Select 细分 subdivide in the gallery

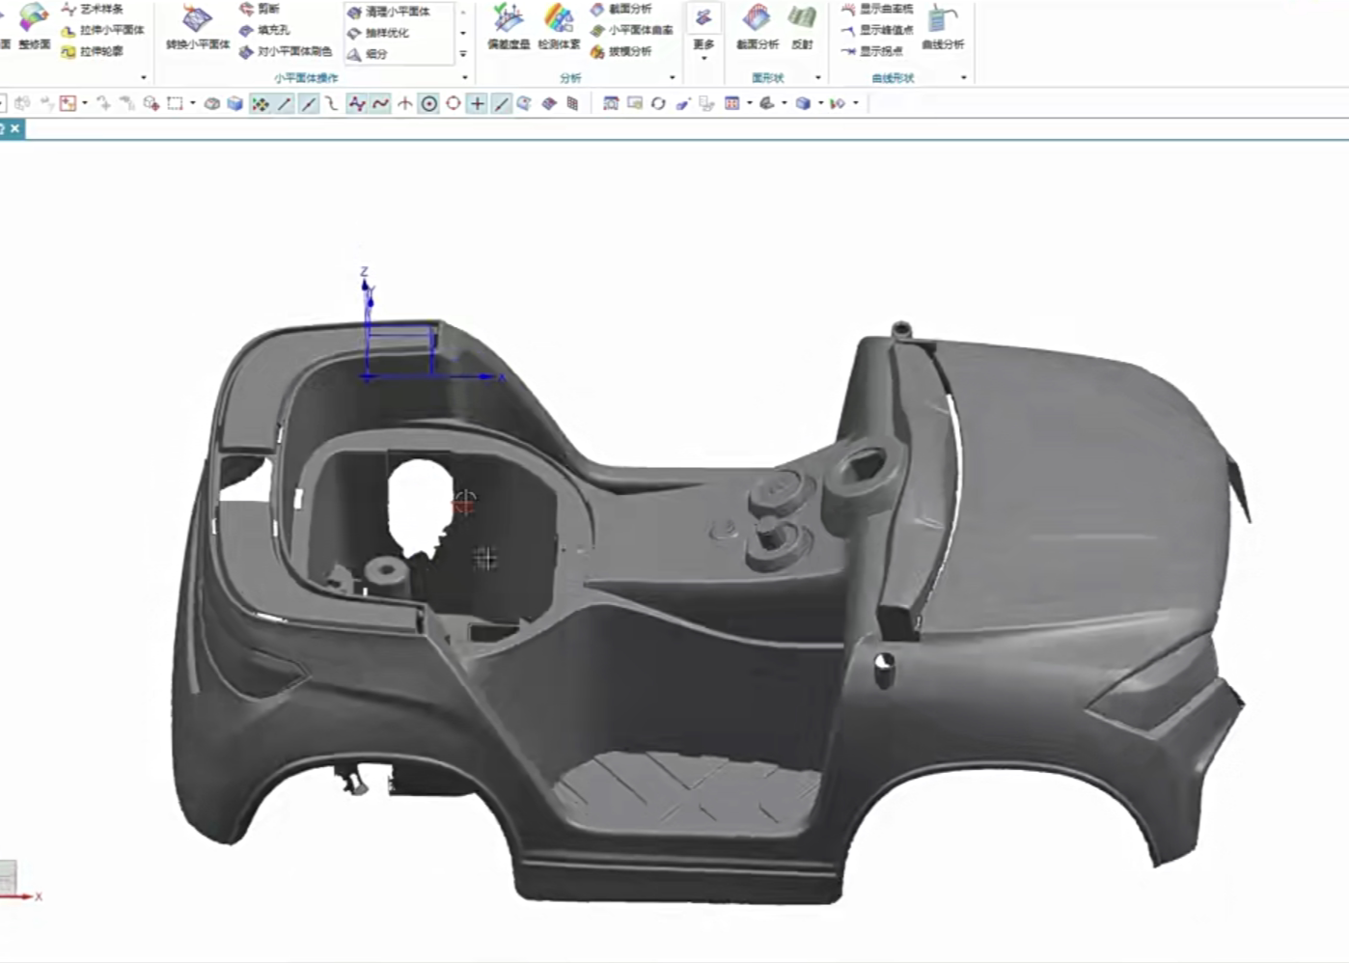click(367, 55)
